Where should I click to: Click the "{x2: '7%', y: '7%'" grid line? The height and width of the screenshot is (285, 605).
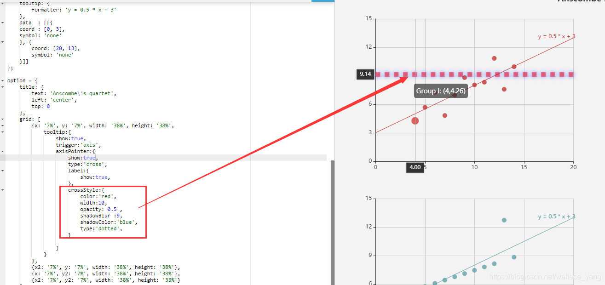pos(106,267)
